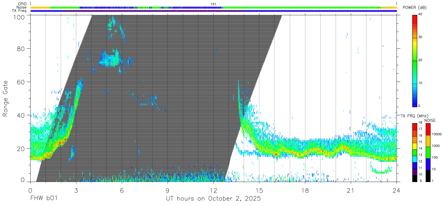Select the NOISE color scale bar

point(427,152)
